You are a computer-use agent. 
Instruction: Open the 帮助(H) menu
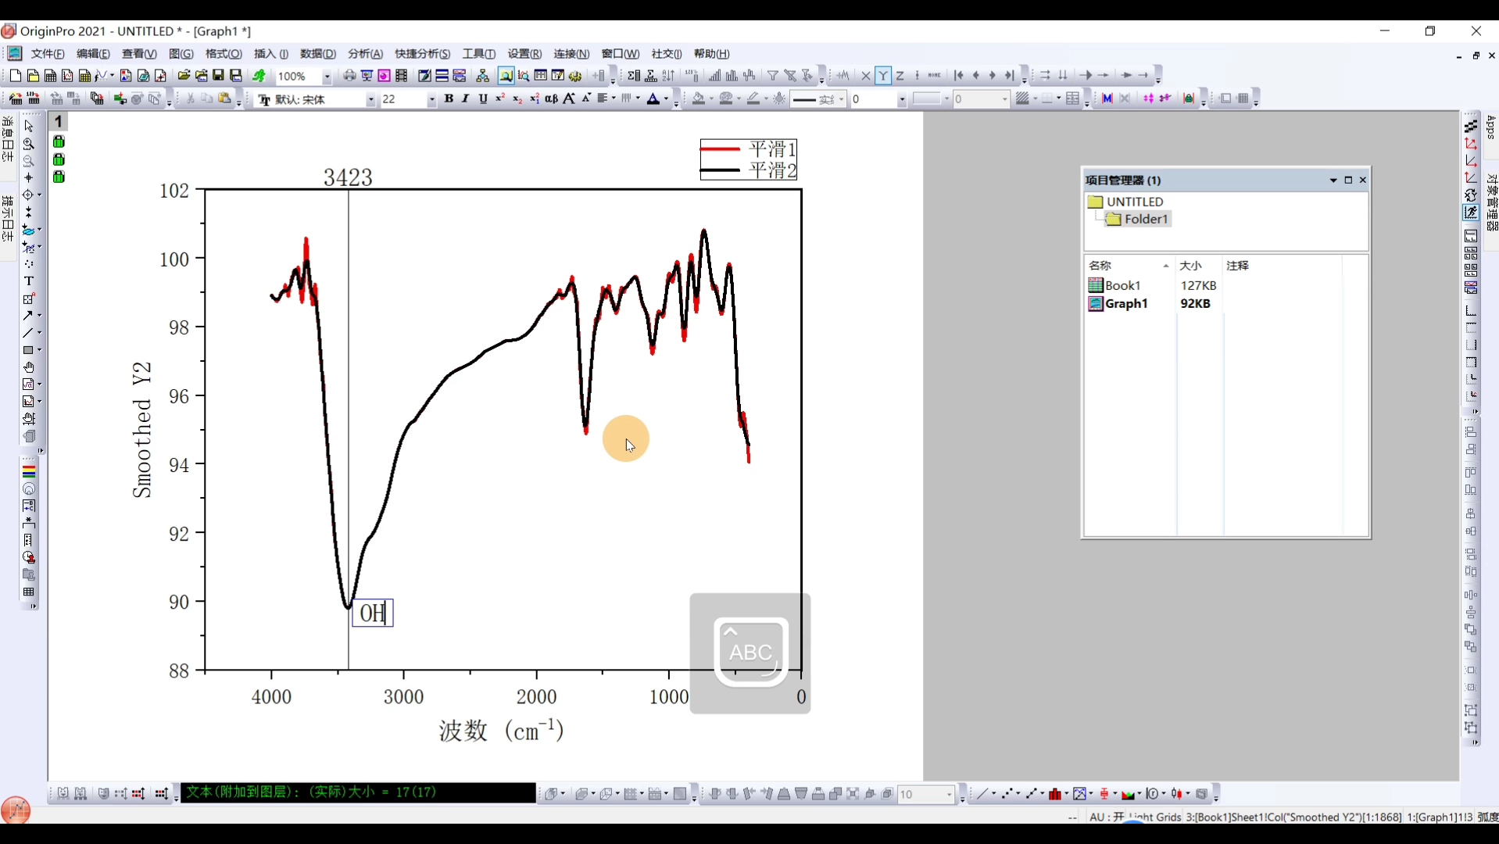(x=711, y=54)
